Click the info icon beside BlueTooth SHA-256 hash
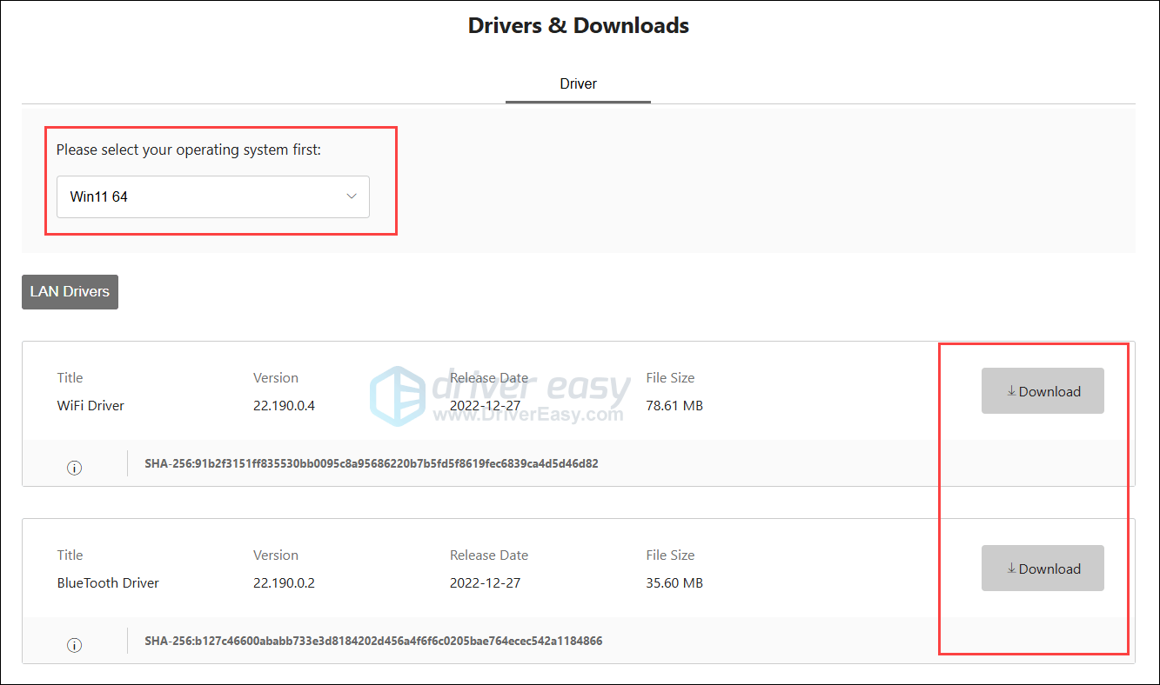 tap(75, 645)
